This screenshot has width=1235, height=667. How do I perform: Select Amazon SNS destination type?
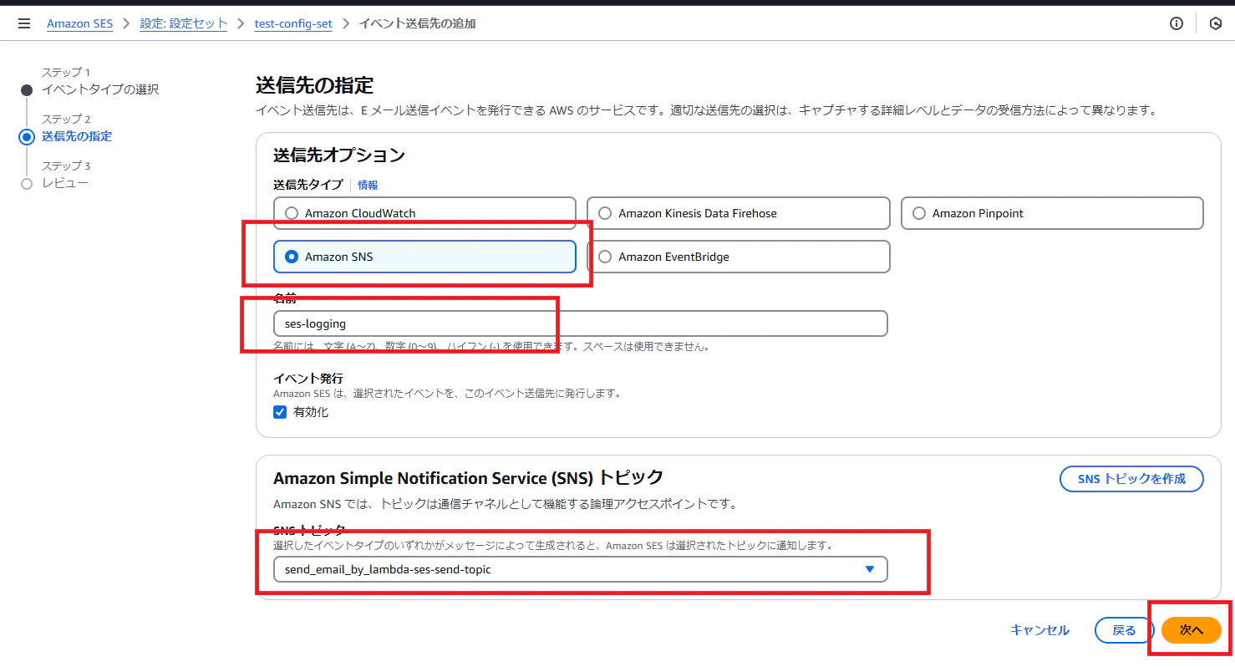click(x=424, y=257)
